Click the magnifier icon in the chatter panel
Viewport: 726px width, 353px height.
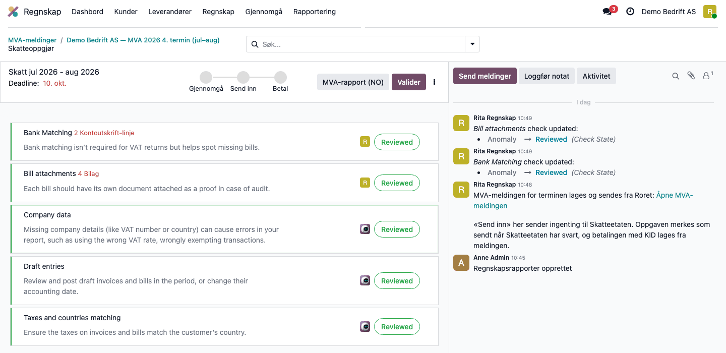click(x=676, y=76)
